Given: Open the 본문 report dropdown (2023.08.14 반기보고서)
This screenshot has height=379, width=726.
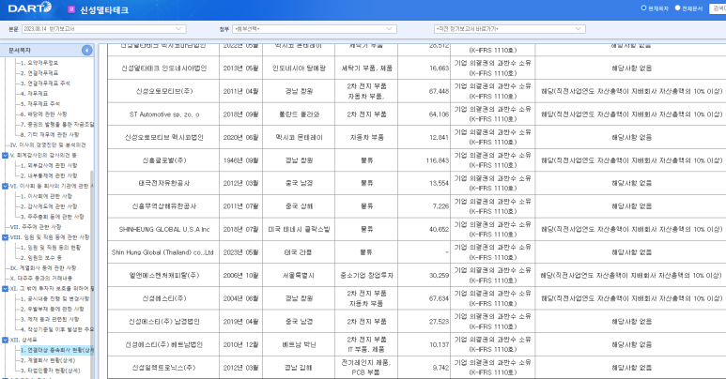Looking at the screenshot, I should tap(103, 29).
